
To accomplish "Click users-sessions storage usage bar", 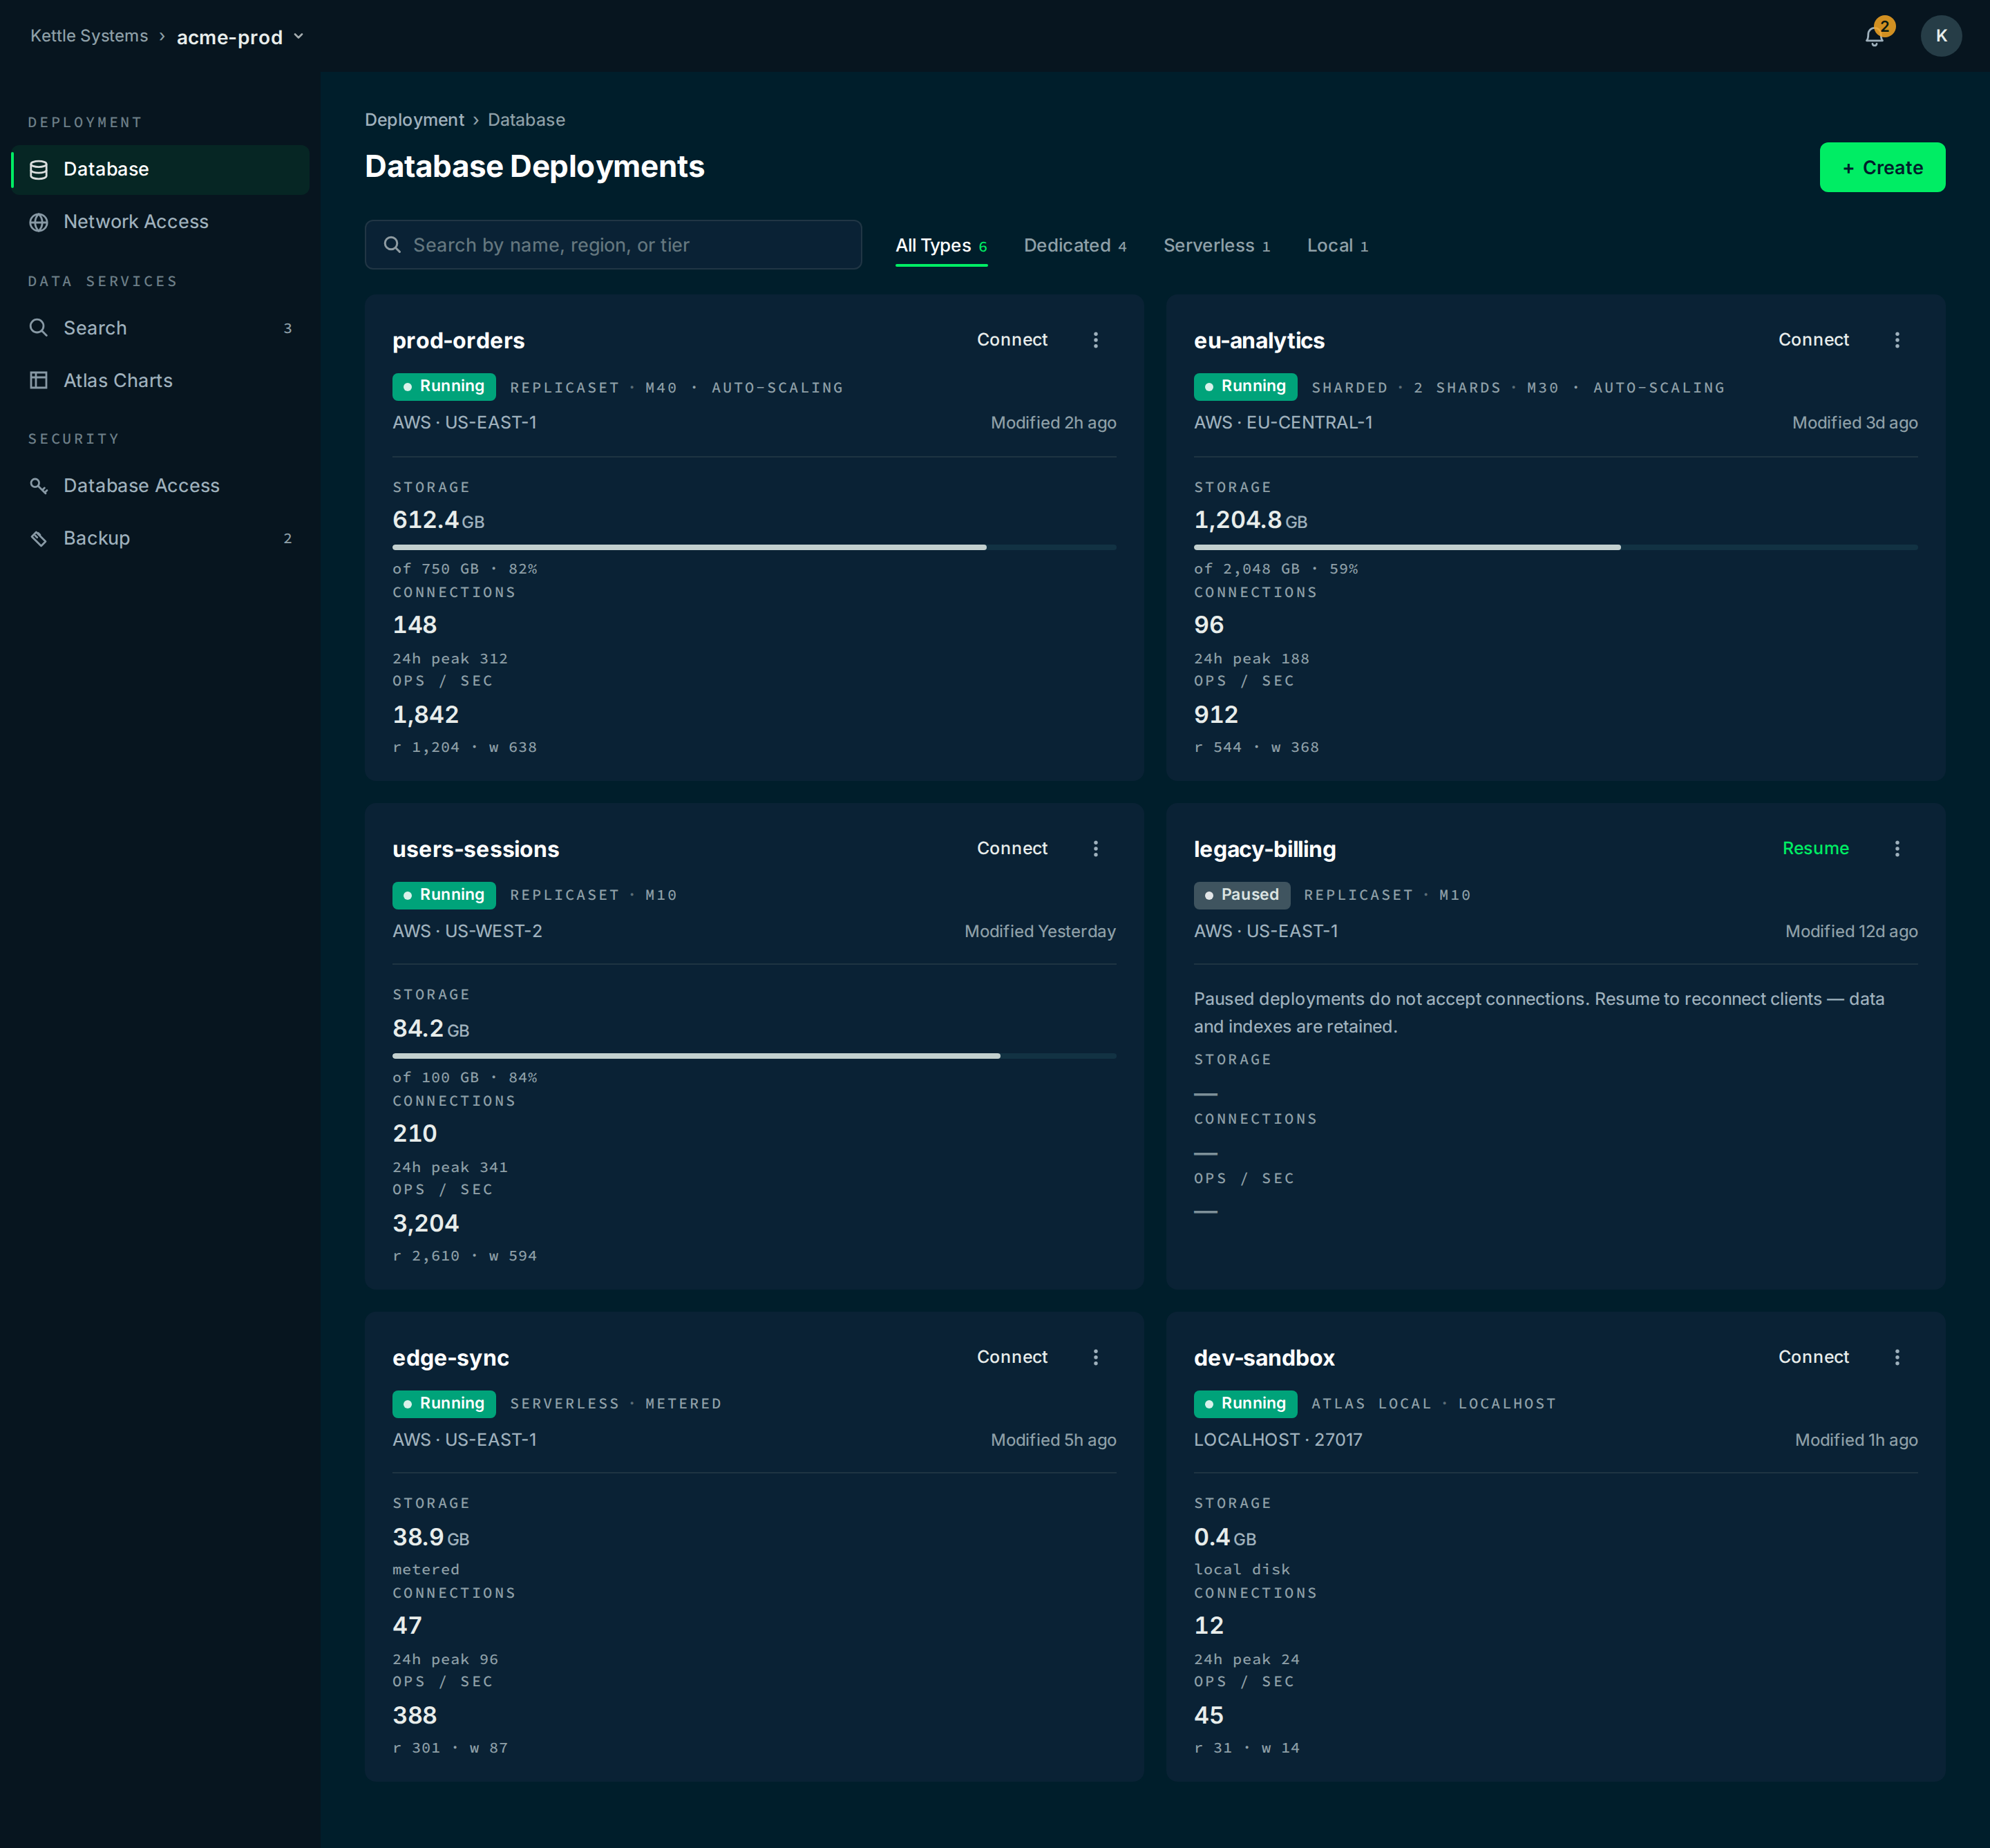I will tap(754, 1055).
